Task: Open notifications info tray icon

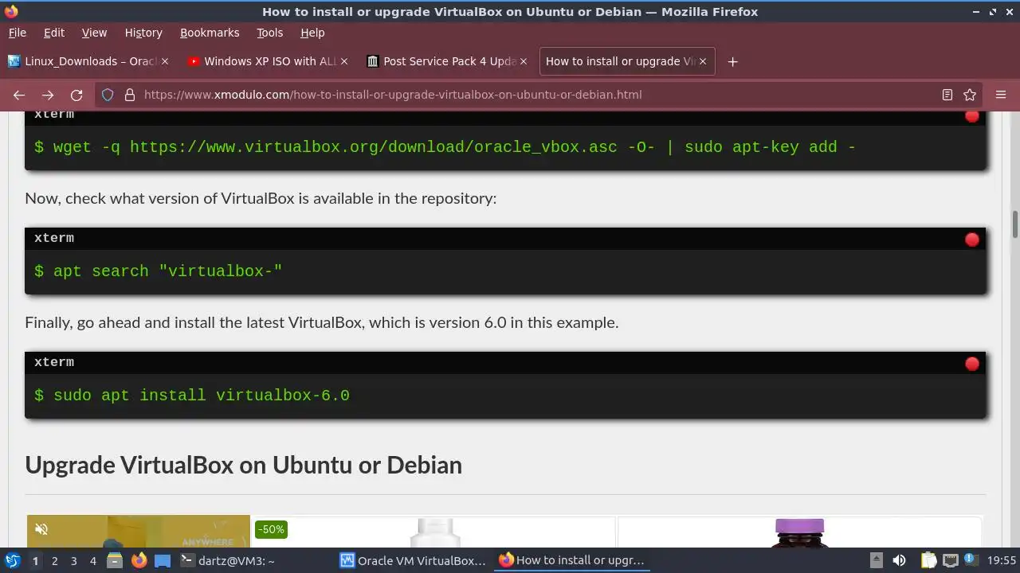Action: click(971, 560)
